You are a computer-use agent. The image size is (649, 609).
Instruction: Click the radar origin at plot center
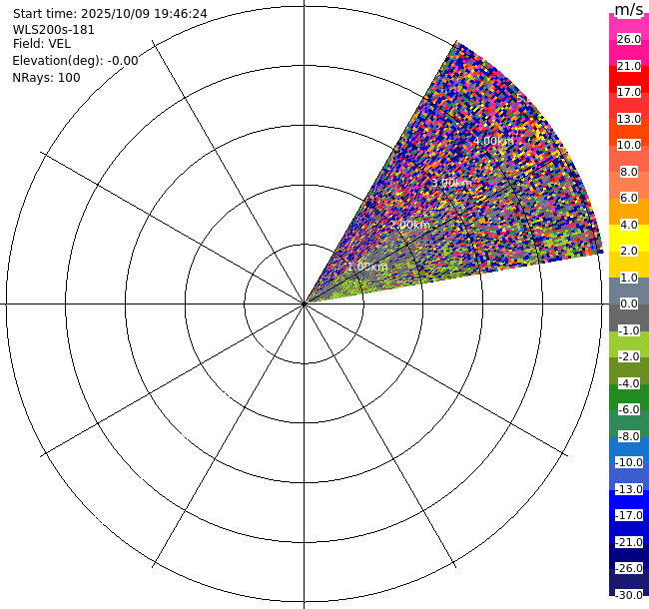[305, 304]
